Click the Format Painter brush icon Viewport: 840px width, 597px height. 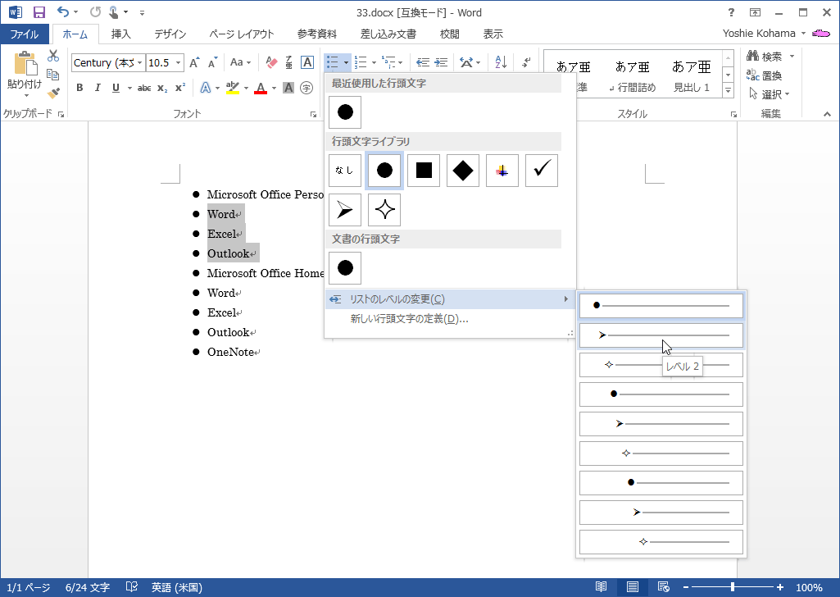point(53,93)
